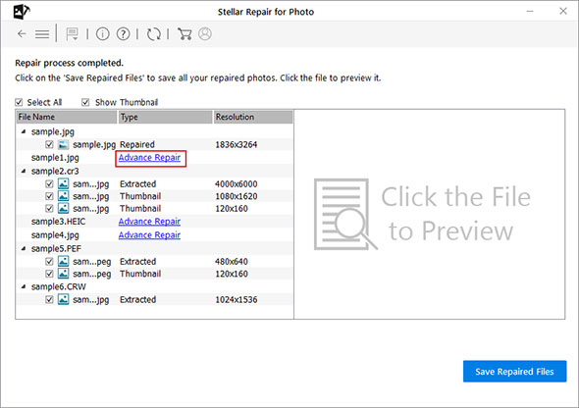The height and width of the screenshot is (408, 579).
Task: Click image icon of 4000x6000 extracted file
Action: coord(63,183)
